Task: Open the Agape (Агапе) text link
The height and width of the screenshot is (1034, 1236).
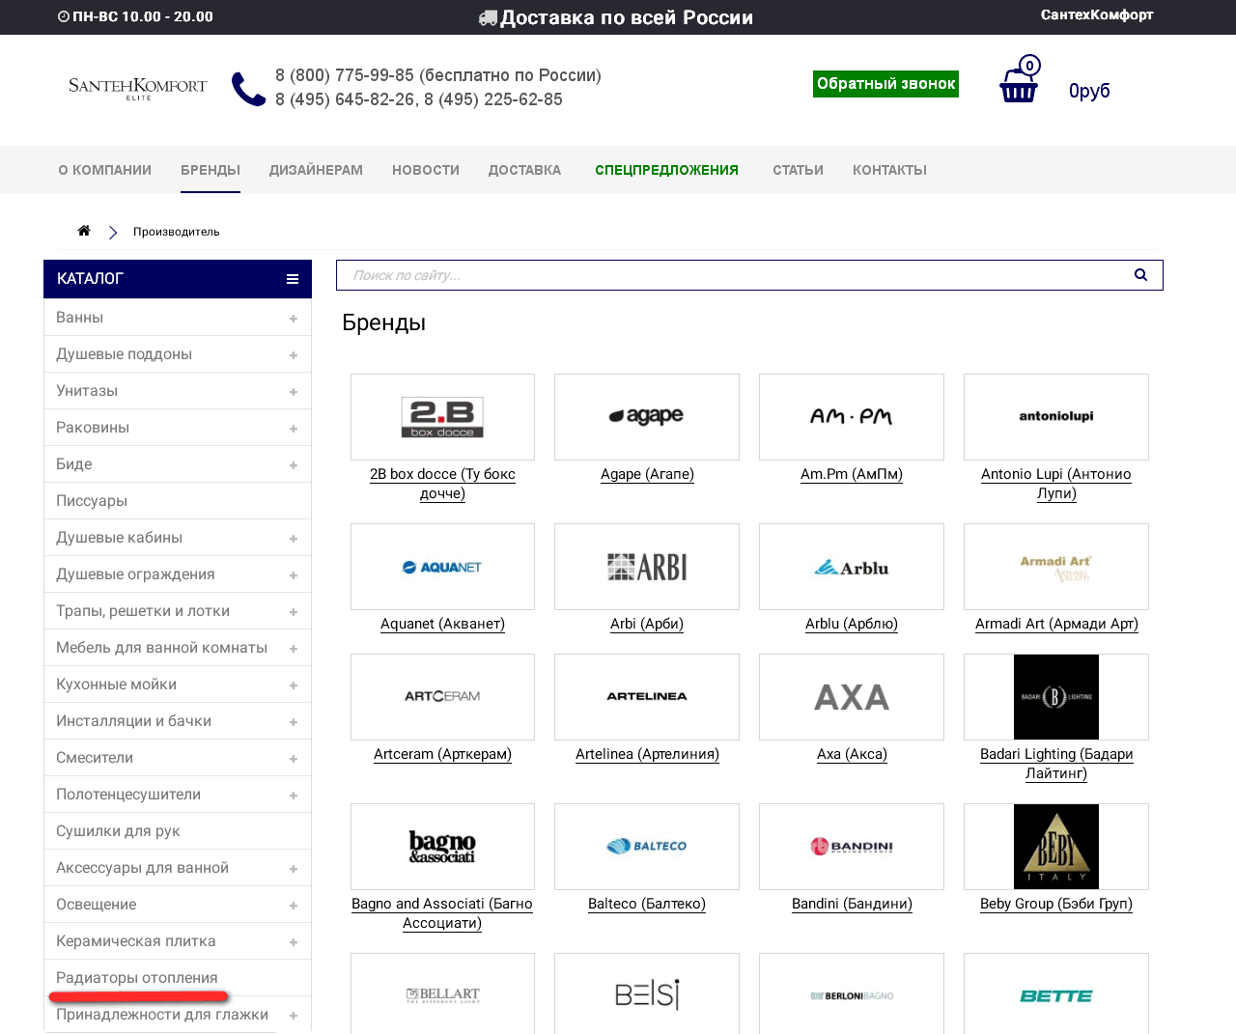Action: point(647,474)
